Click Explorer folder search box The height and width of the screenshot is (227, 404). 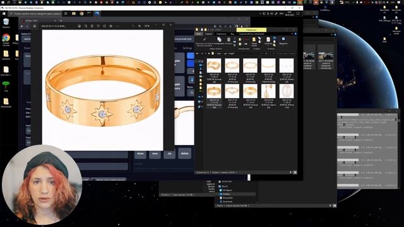pos(283,54)
